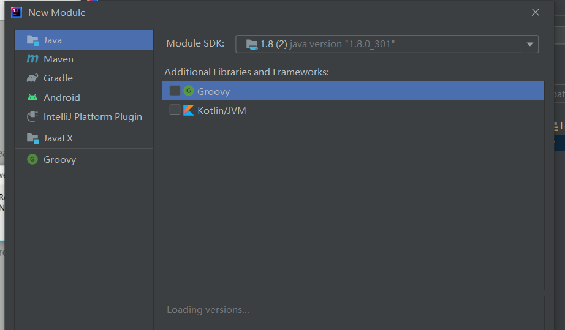Click the 'java version "1.8.0_301"' text
The width and height of the screenshot is (565, 330).
(343, 44)
